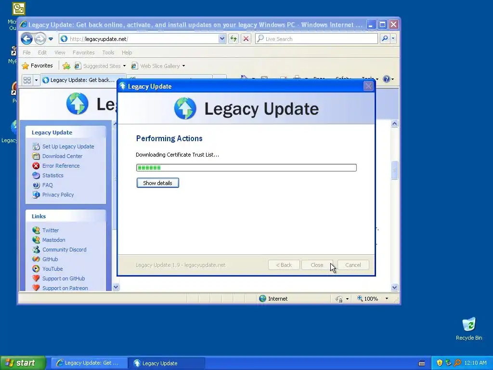Screen dimensions: 493x370
Task: Click the '< Back' button in dialog
Action: pyautogui.click(x=284, y=265)
